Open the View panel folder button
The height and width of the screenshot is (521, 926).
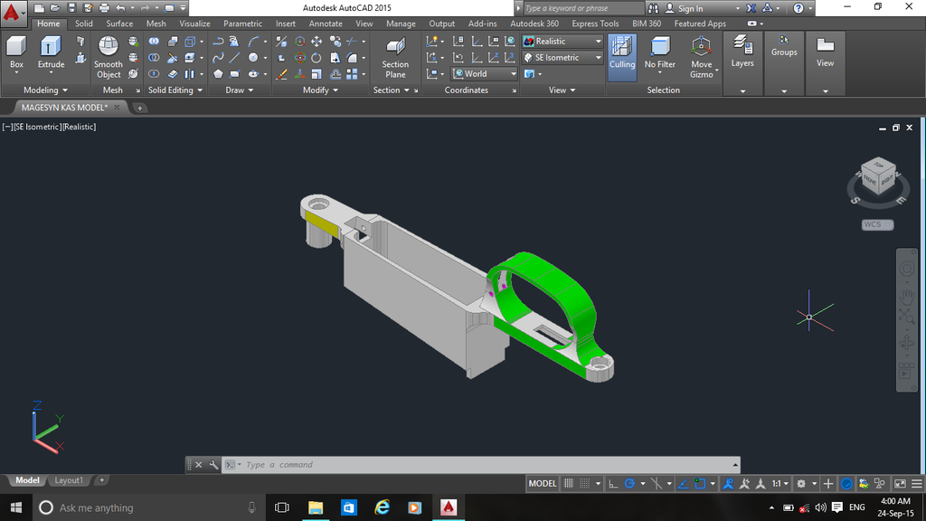click(x=825, y=52)
